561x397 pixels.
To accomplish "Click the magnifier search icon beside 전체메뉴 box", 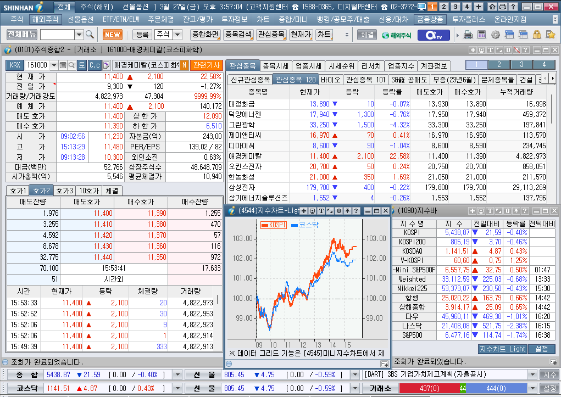I will coord(90,35).
